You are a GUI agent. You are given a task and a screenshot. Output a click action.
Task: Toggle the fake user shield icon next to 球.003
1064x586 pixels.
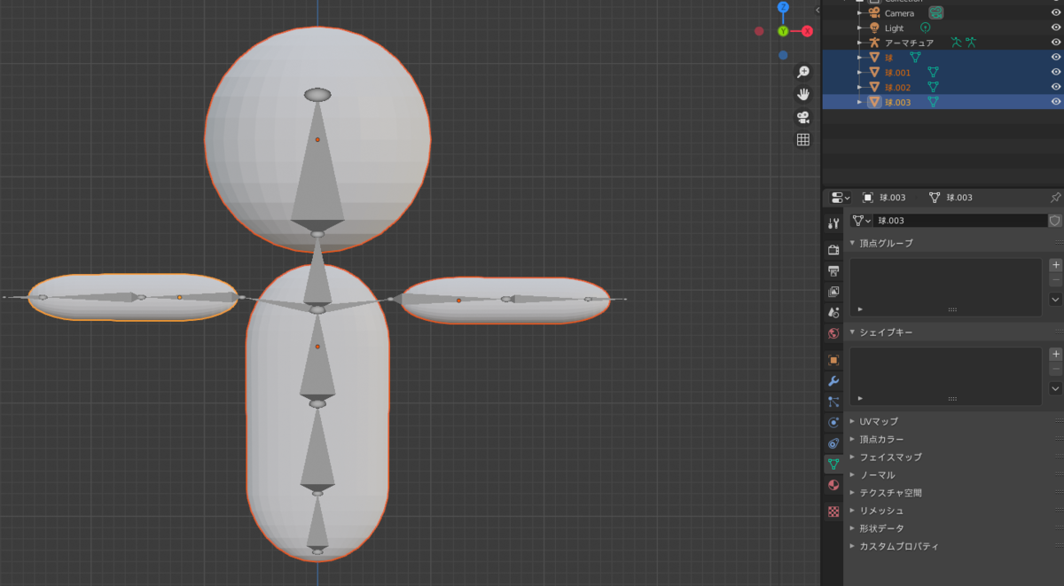pos(1055,221)
